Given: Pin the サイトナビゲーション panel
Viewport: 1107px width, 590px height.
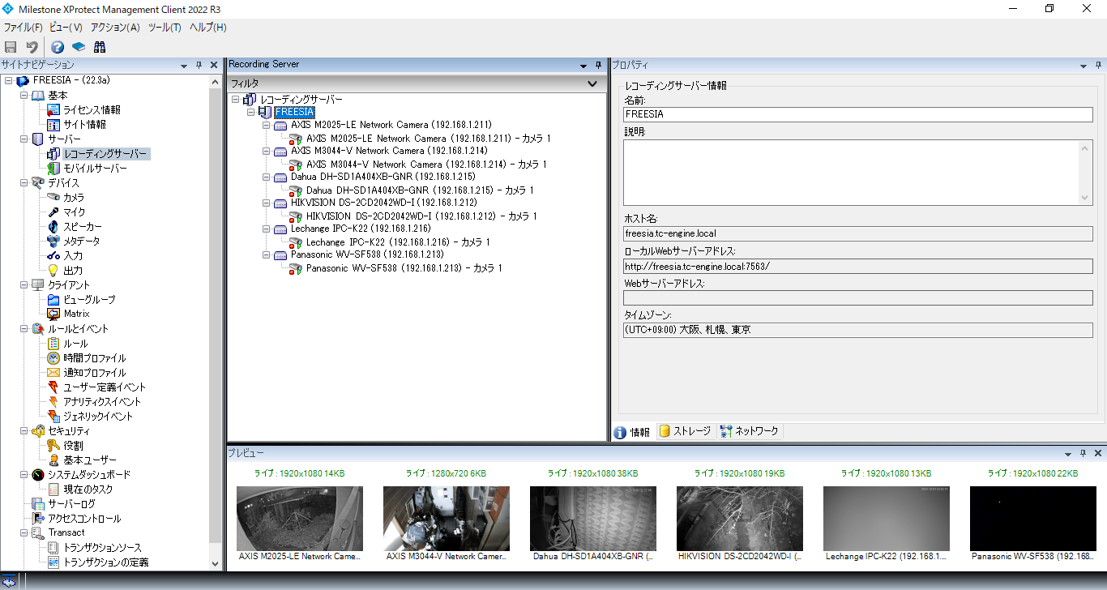Looking at the screenshot, I should pyautogui.click(x=199, y=65).
